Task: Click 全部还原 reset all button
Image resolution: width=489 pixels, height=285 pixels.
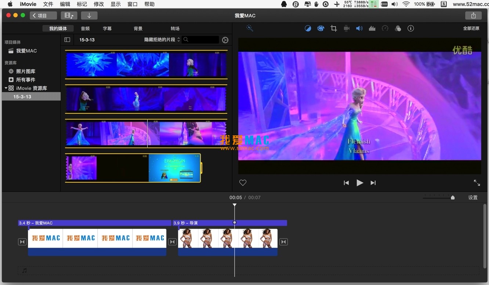Action: (471, 28)
